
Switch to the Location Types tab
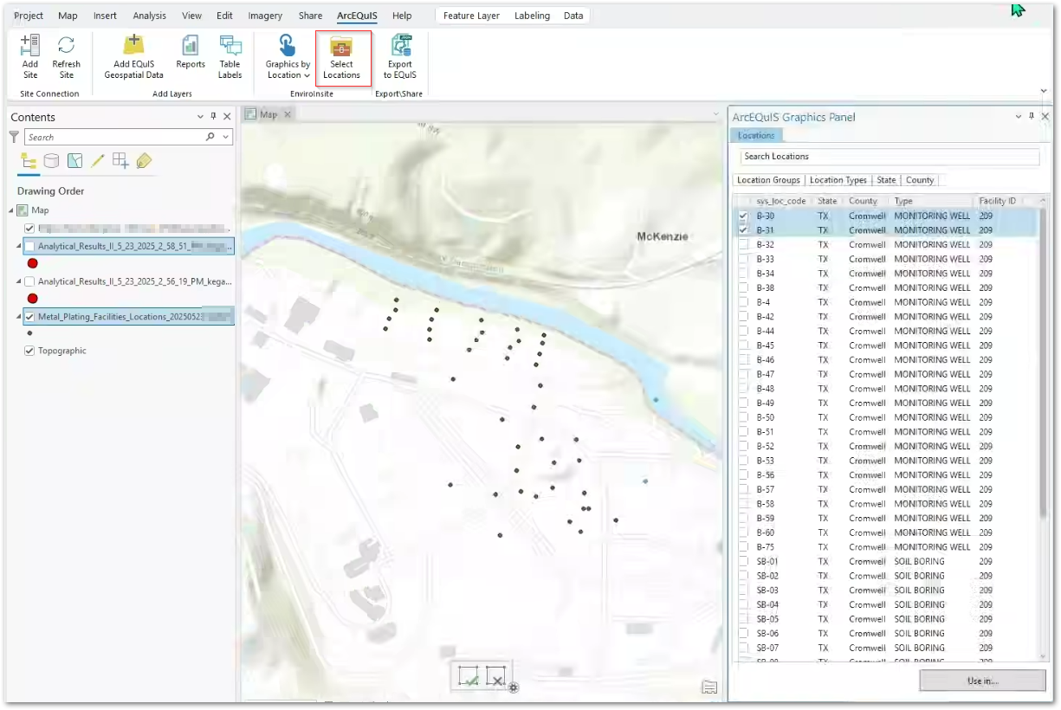(838, 180)
